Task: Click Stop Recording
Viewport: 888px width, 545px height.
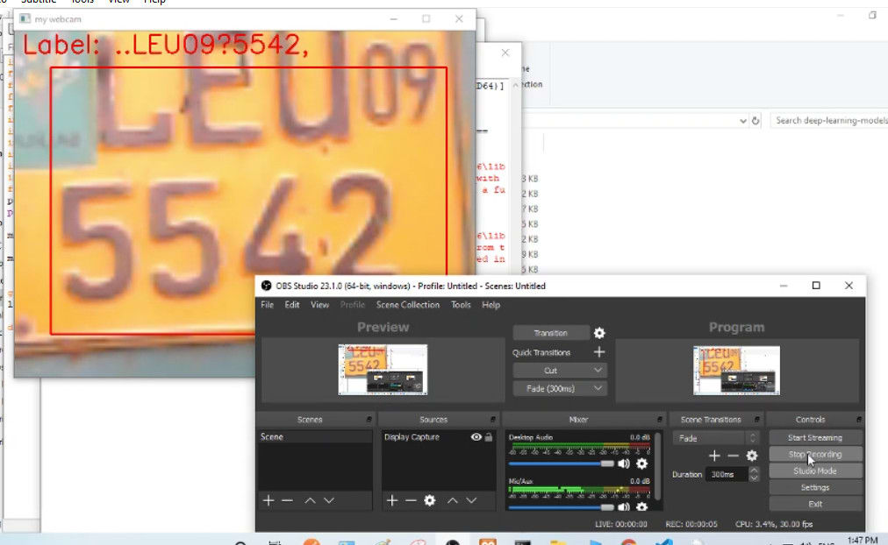Action: [815, 454]
